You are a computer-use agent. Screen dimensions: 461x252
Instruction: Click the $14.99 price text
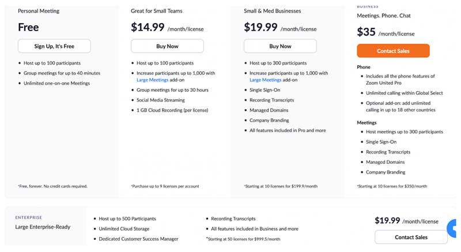tap(148, 27)
